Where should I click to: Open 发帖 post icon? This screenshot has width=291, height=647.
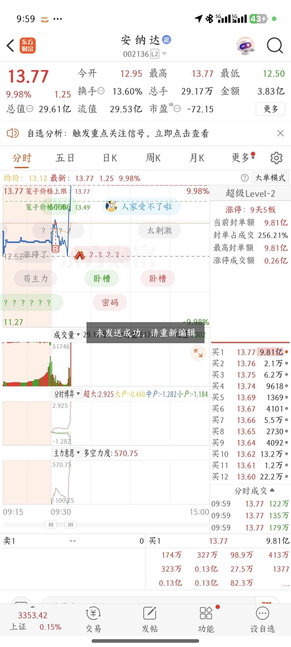pyautogui.click(x=150, y=620)
